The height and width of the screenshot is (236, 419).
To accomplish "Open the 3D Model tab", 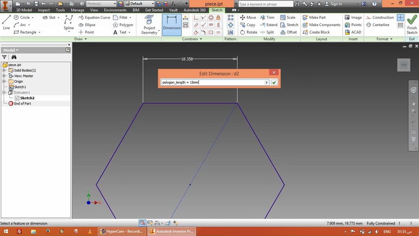I will pyautogui.click(x=24, y=10).
